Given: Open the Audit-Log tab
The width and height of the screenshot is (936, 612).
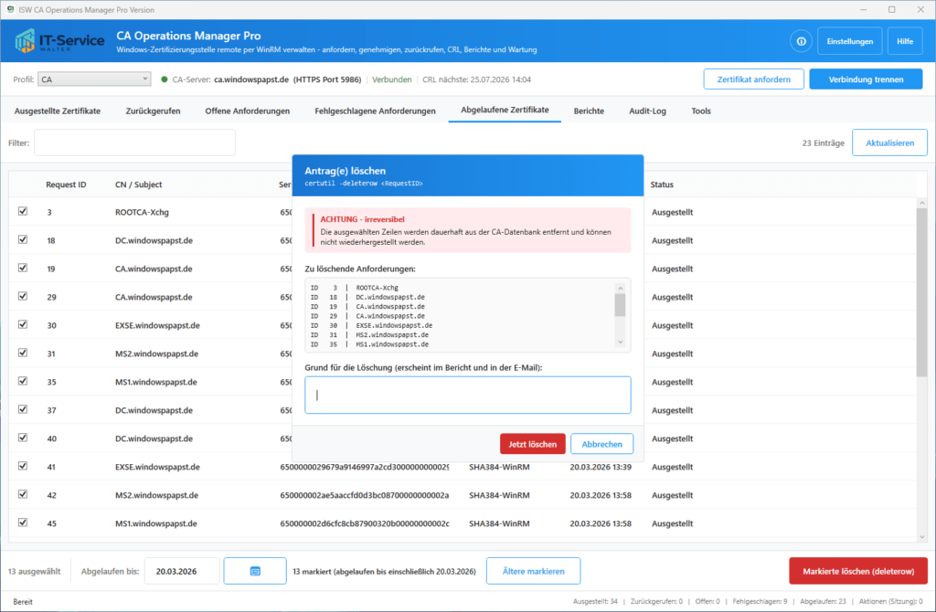Looking at the screenshot, I should (x=647, y=111).
